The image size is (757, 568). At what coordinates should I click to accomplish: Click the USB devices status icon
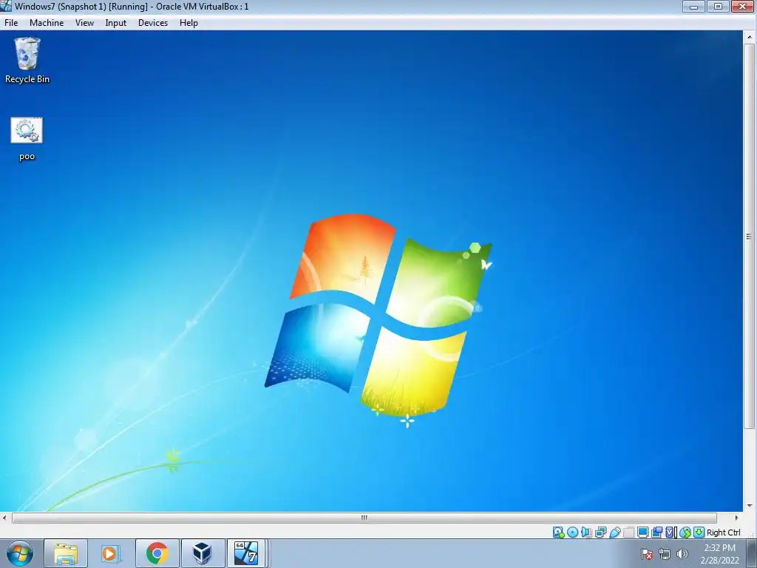(614, 532)
